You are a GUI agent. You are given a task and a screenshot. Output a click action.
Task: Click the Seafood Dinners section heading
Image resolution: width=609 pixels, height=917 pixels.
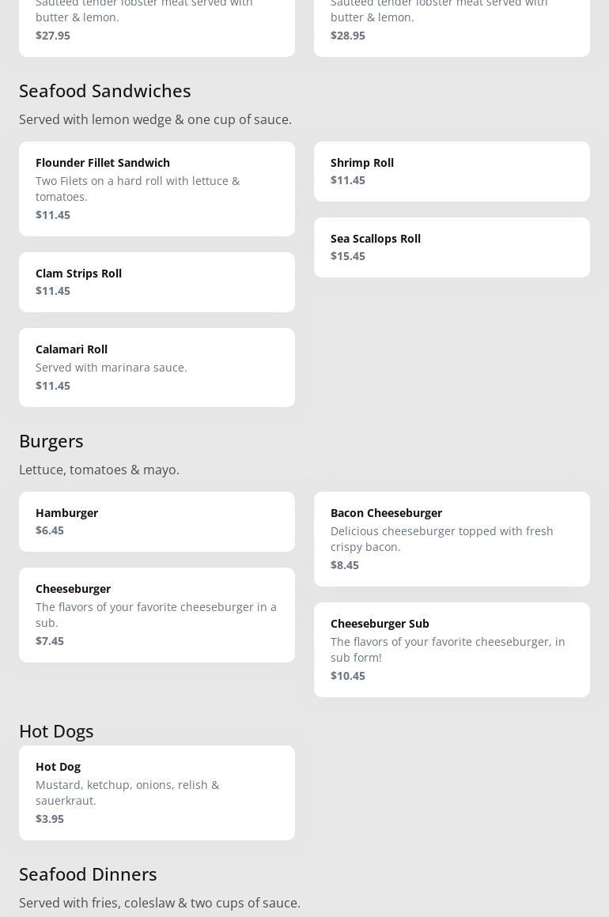pos(88,874)
